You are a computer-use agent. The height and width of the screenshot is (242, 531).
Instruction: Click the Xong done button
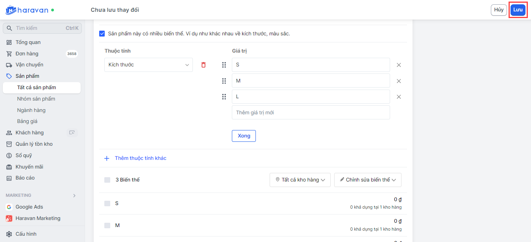pos(244,136)
